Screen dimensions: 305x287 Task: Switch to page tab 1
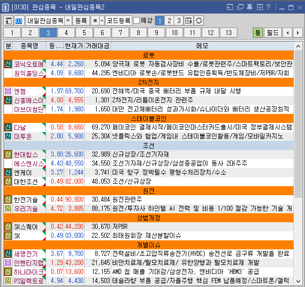(12, 33)
